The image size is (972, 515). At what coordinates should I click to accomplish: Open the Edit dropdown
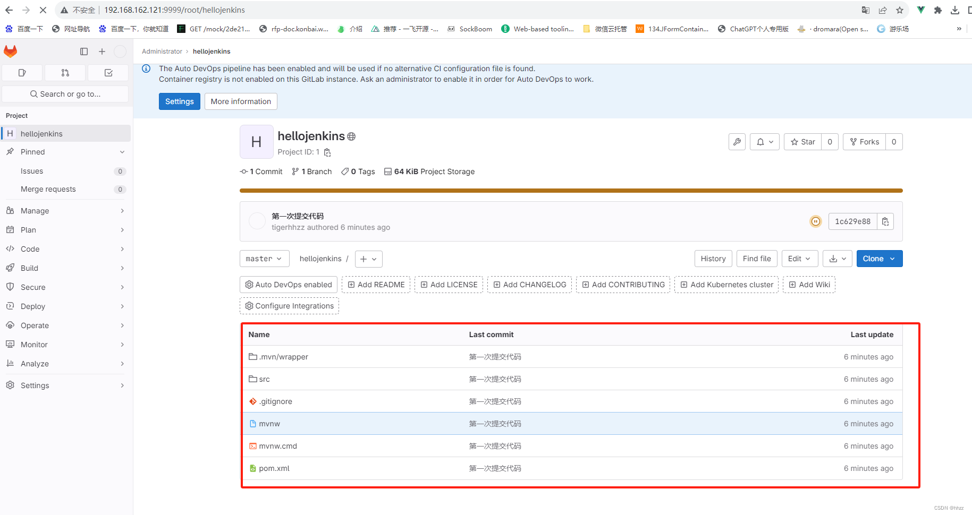800,259
